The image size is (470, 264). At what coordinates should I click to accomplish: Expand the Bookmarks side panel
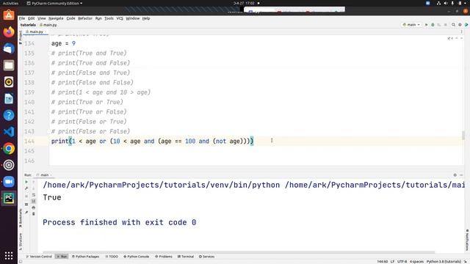coord(21,218)
